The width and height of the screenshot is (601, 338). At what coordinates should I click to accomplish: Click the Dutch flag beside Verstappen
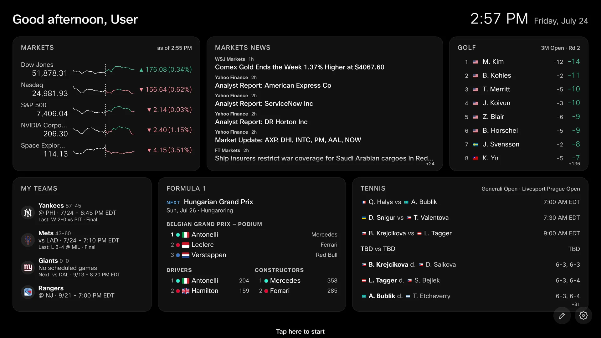coord(186,255)
